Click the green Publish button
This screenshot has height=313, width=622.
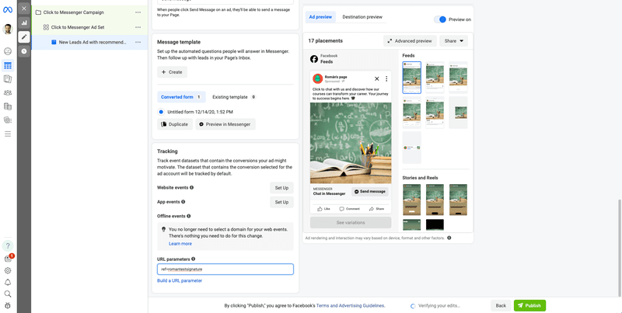(x=529, y=305)
